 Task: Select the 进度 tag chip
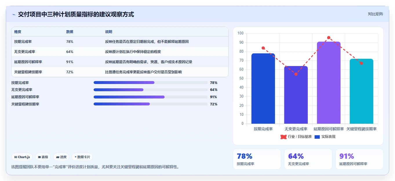click(x=61, y=157)
